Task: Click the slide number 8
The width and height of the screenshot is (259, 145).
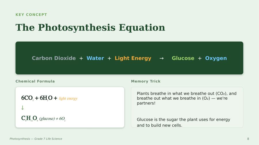Action: 248,139
